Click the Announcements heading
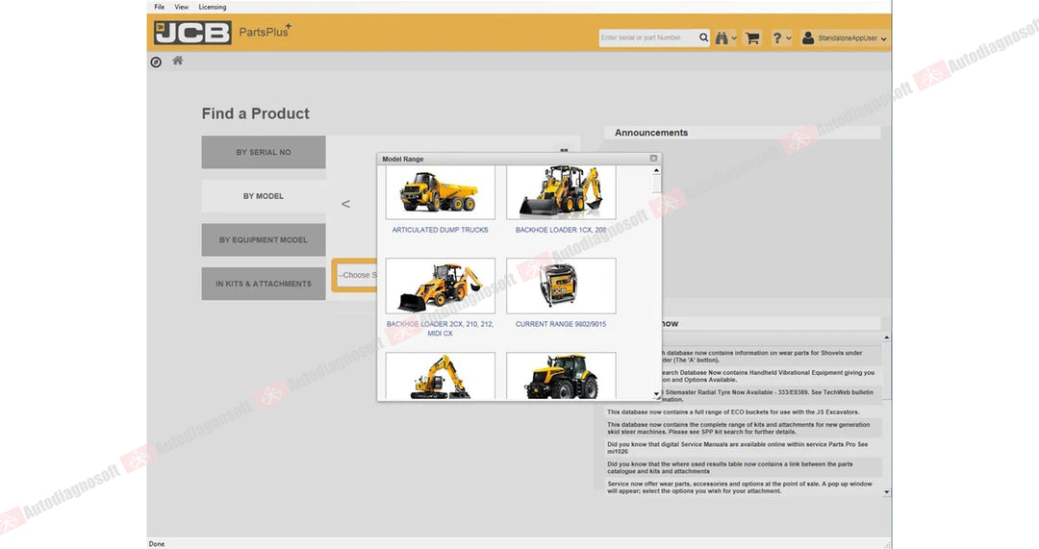Viewport: 1039px width, 549px height. tap(650, 133)
